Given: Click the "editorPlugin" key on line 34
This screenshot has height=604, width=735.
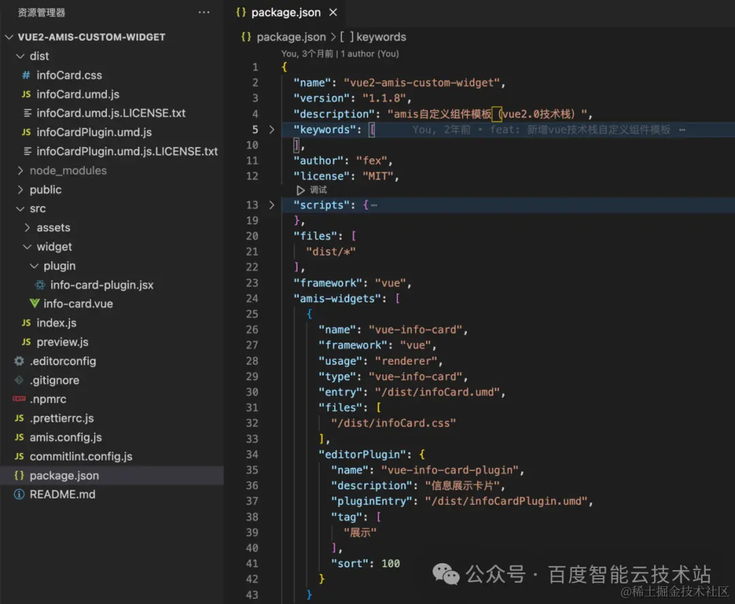Looking at the screenshot, I should click(x=362, y=454).
